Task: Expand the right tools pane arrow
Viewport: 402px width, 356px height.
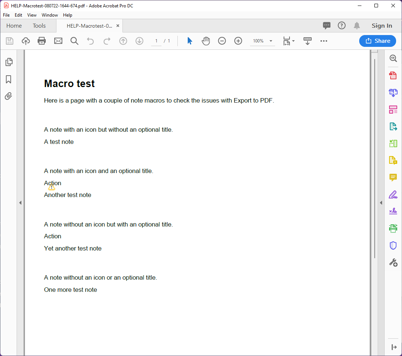Action: click(381, 203)
